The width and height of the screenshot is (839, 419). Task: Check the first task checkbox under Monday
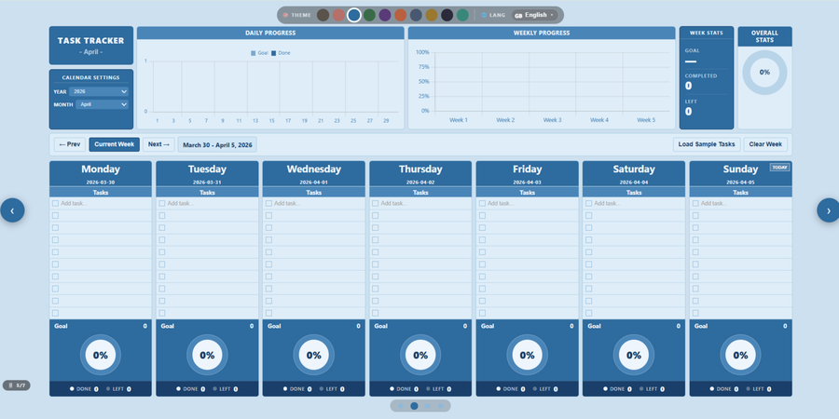click(55, 203)
